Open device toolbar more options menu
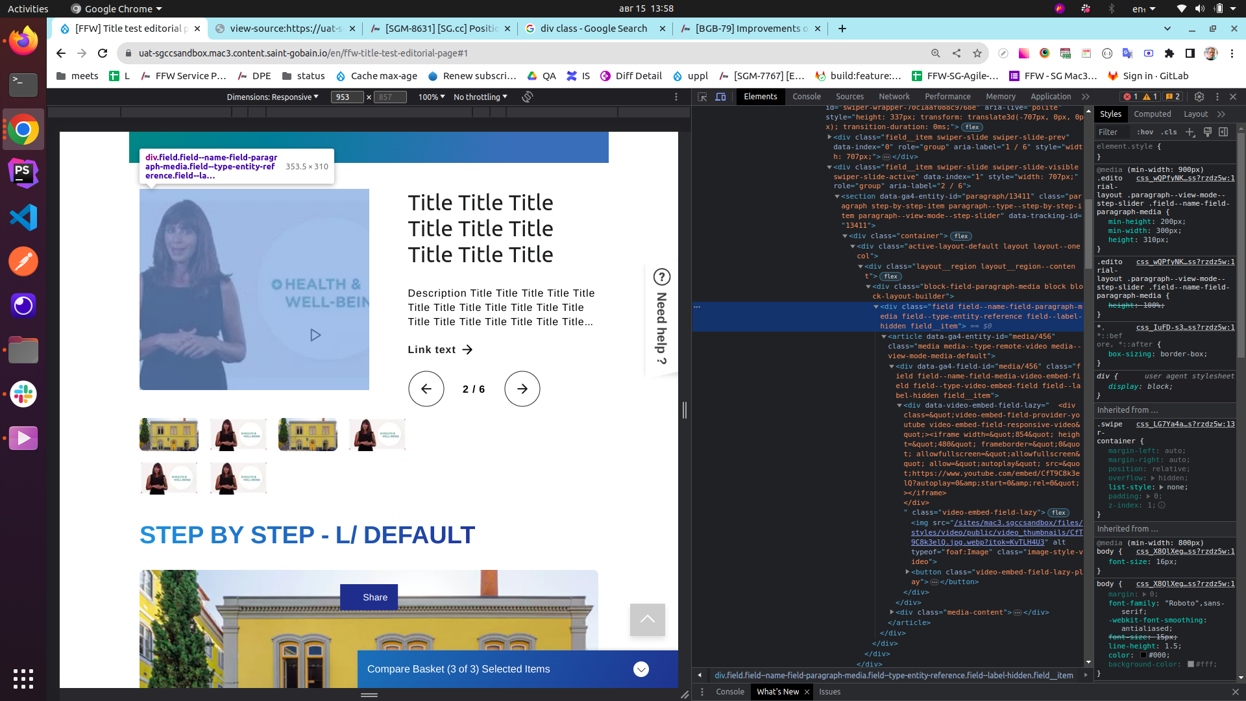The image size is (1246, 701). pyautogui.click(x=676, y=97)
